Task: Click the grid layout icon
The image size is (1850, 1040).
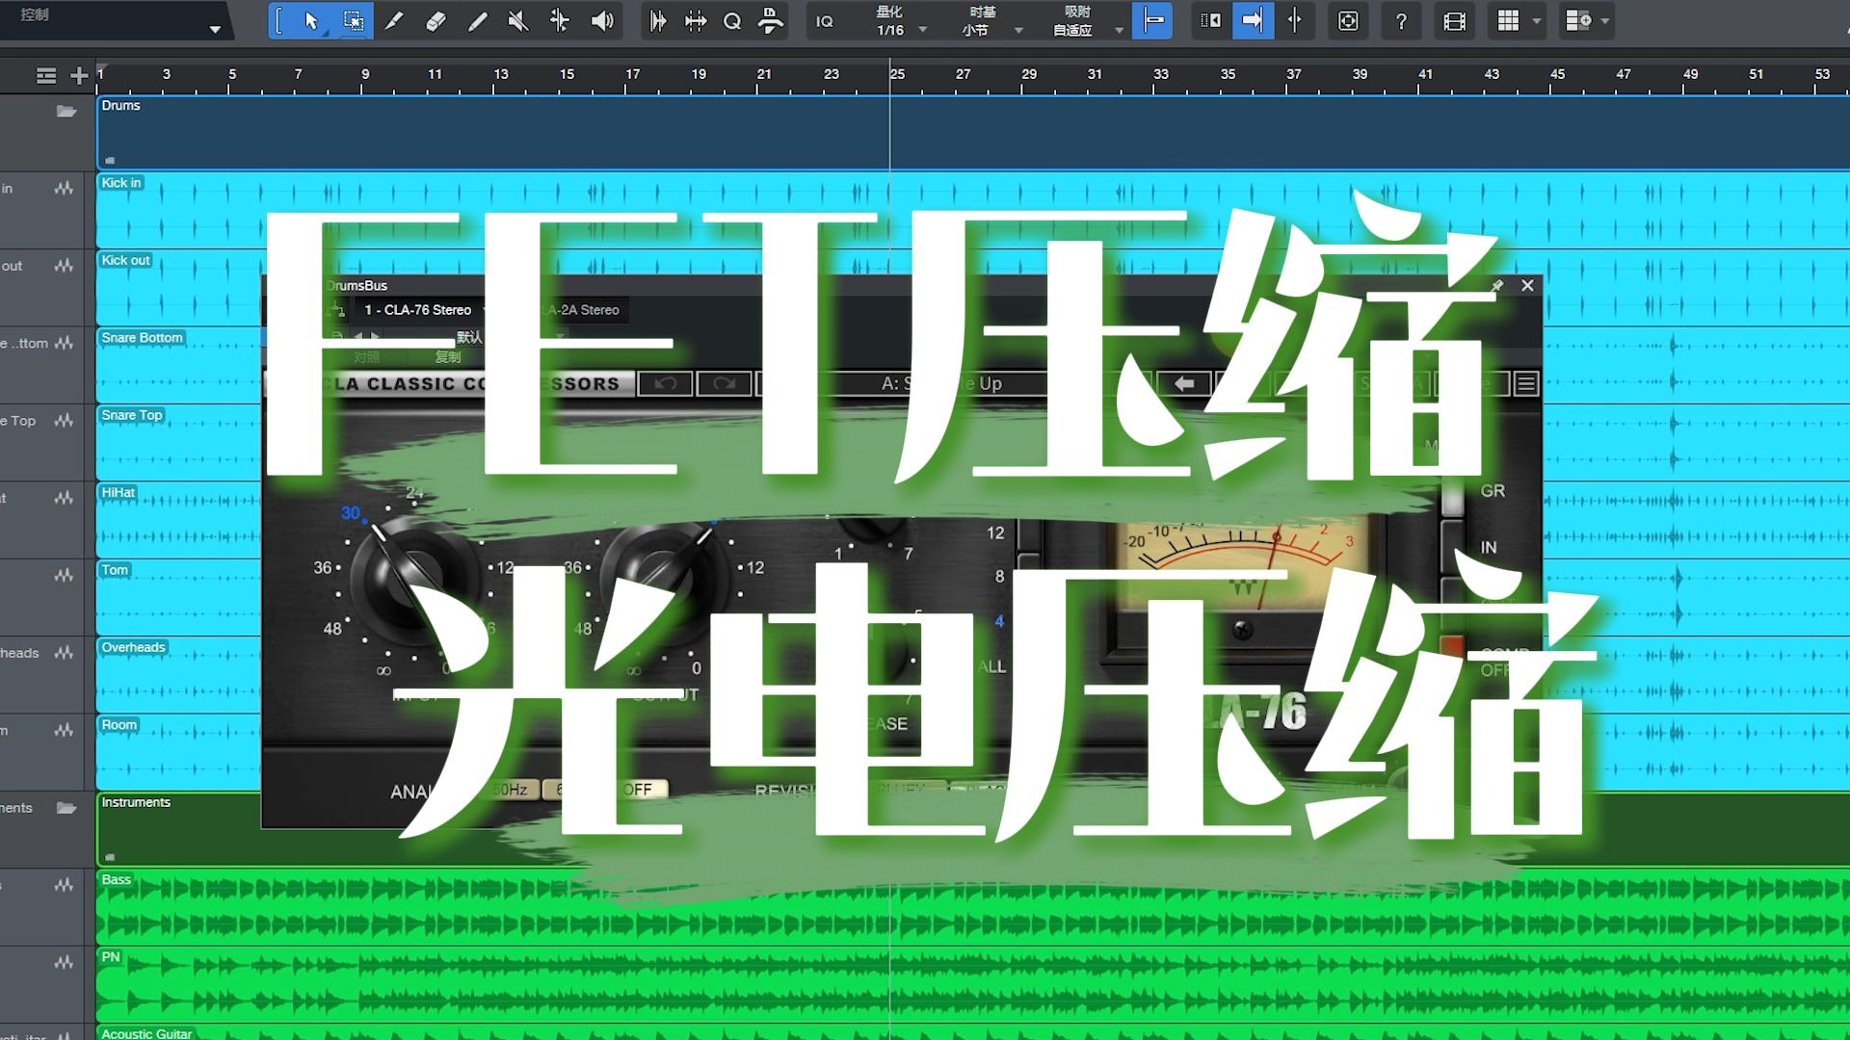Action: click(1508, 21)
